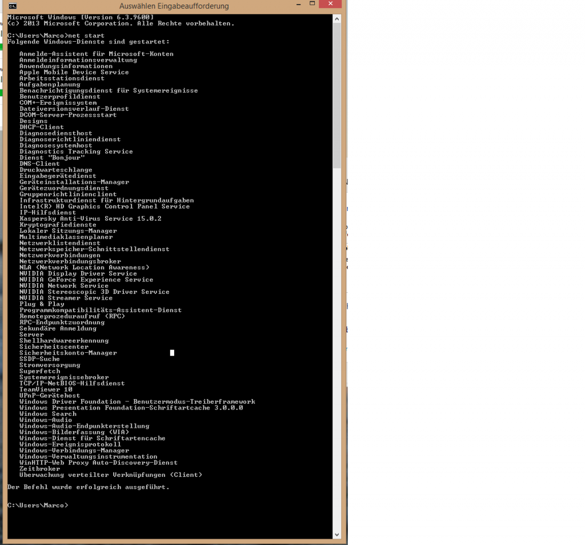Minimize the Eingabeaufforderung window
Viewport: 585px width, 545px height.
tap(298, 4)
